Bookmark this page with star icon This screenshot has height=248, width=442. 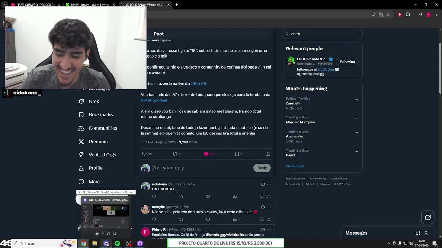[388, 14]
